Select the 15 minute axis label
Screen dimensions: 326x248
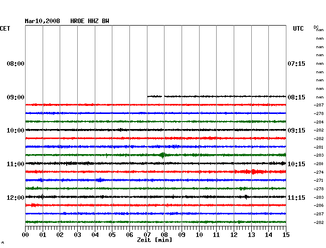point(286,234)
